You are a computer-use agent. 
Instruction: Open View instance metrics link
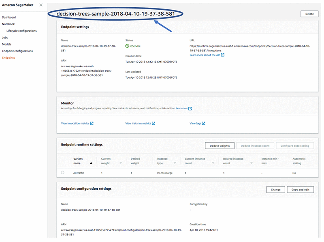tap(138, 123)
